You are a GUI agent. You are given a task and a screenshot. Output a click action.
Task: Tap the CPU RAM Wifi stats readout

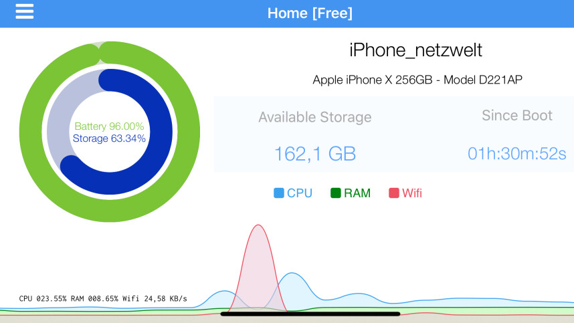[x=103, y=298]
